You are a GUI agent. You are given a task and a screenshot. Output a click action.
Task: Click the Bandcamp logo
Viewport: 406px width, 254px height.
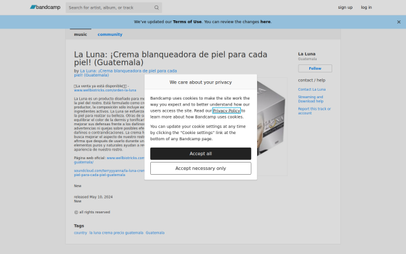coord(45,7)
